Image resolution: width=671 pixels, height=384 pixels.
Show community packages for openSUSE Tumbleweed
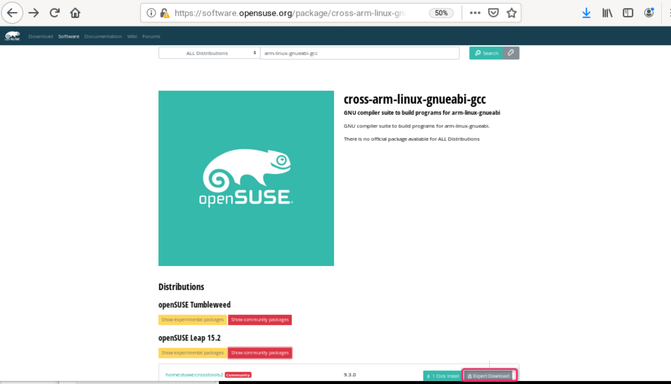(260, 319)
